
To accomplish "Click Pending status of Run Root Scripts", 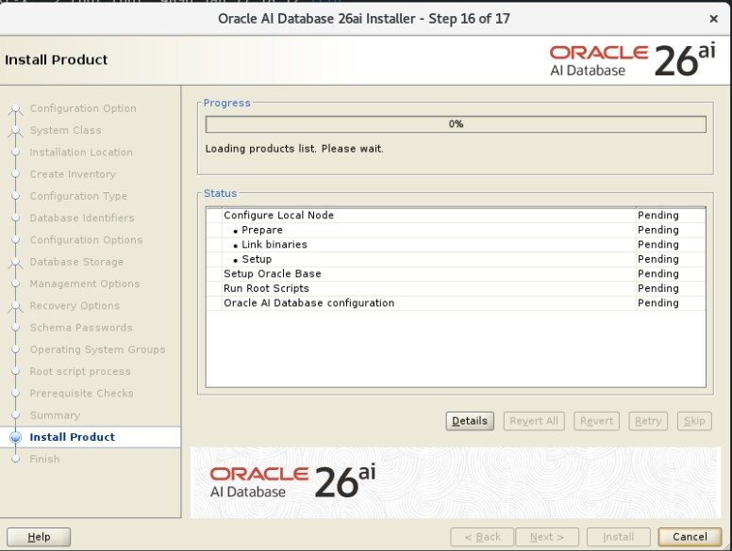I will [x=658, y=288].
